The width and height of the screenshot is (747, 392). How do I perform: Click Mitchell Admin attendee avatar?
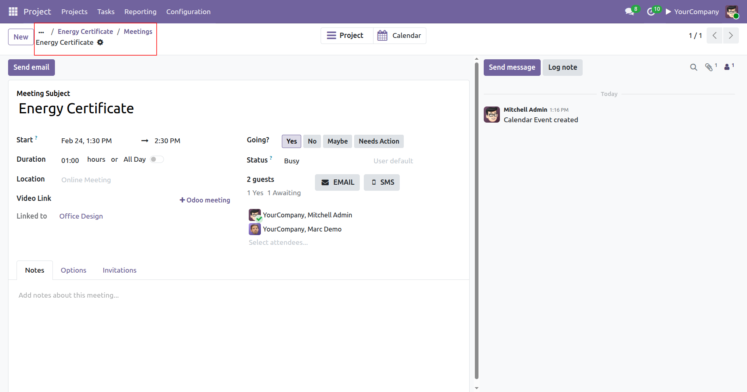(x=255, y=215)
